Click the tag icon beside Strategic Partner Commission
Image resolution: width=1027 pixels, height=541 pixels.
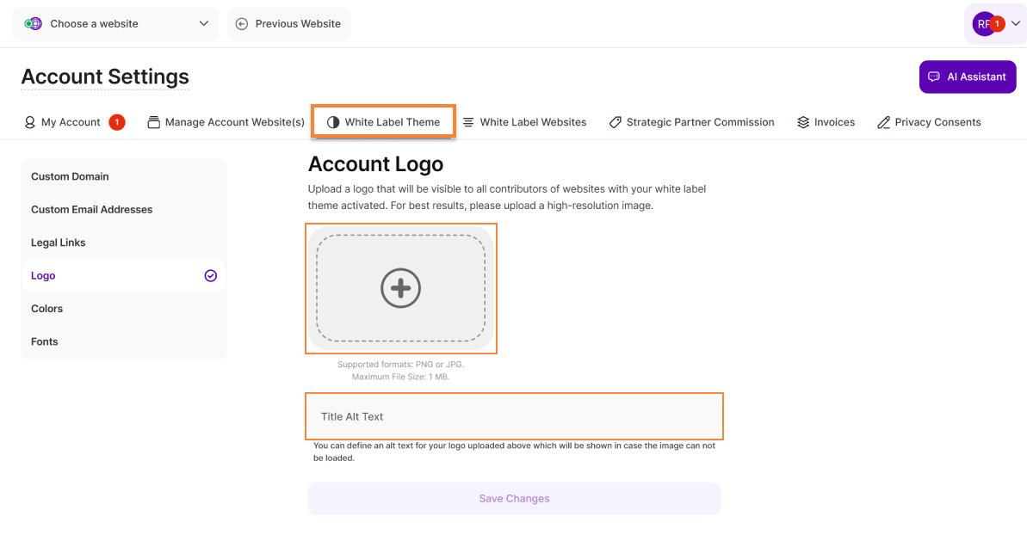click(x=615, y=122)
